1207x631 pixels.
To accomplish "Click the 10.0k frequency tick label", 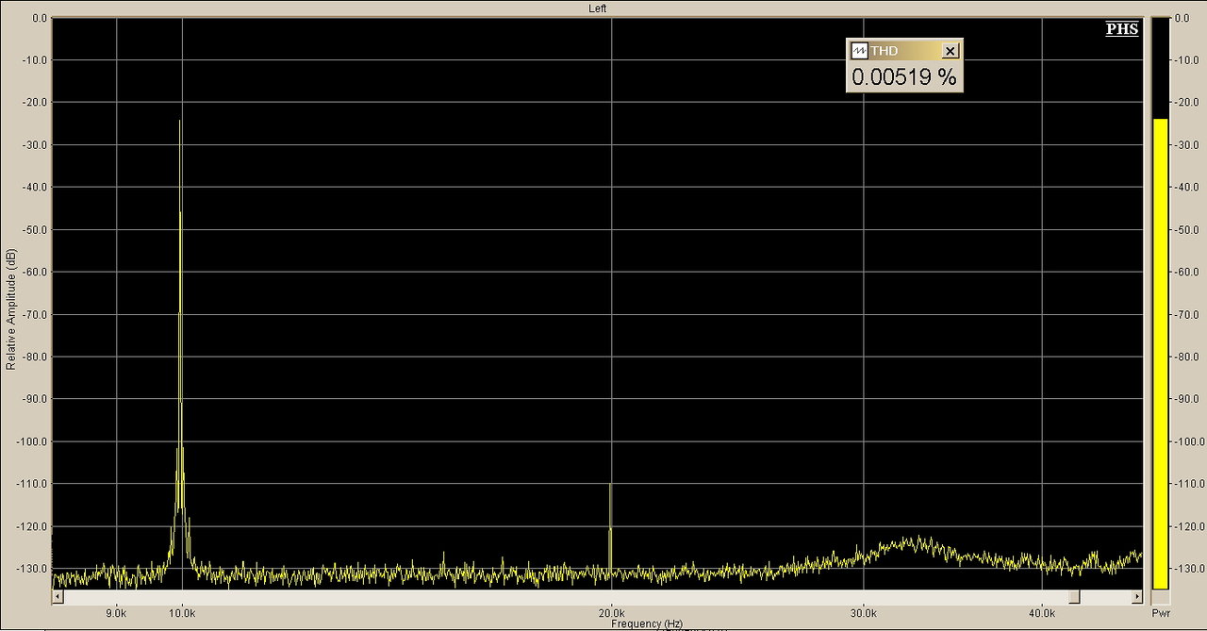I will [182, 612].
